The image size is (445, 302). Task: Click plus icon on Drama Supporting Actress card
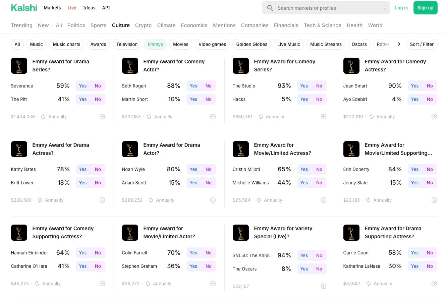coord(434,284)
